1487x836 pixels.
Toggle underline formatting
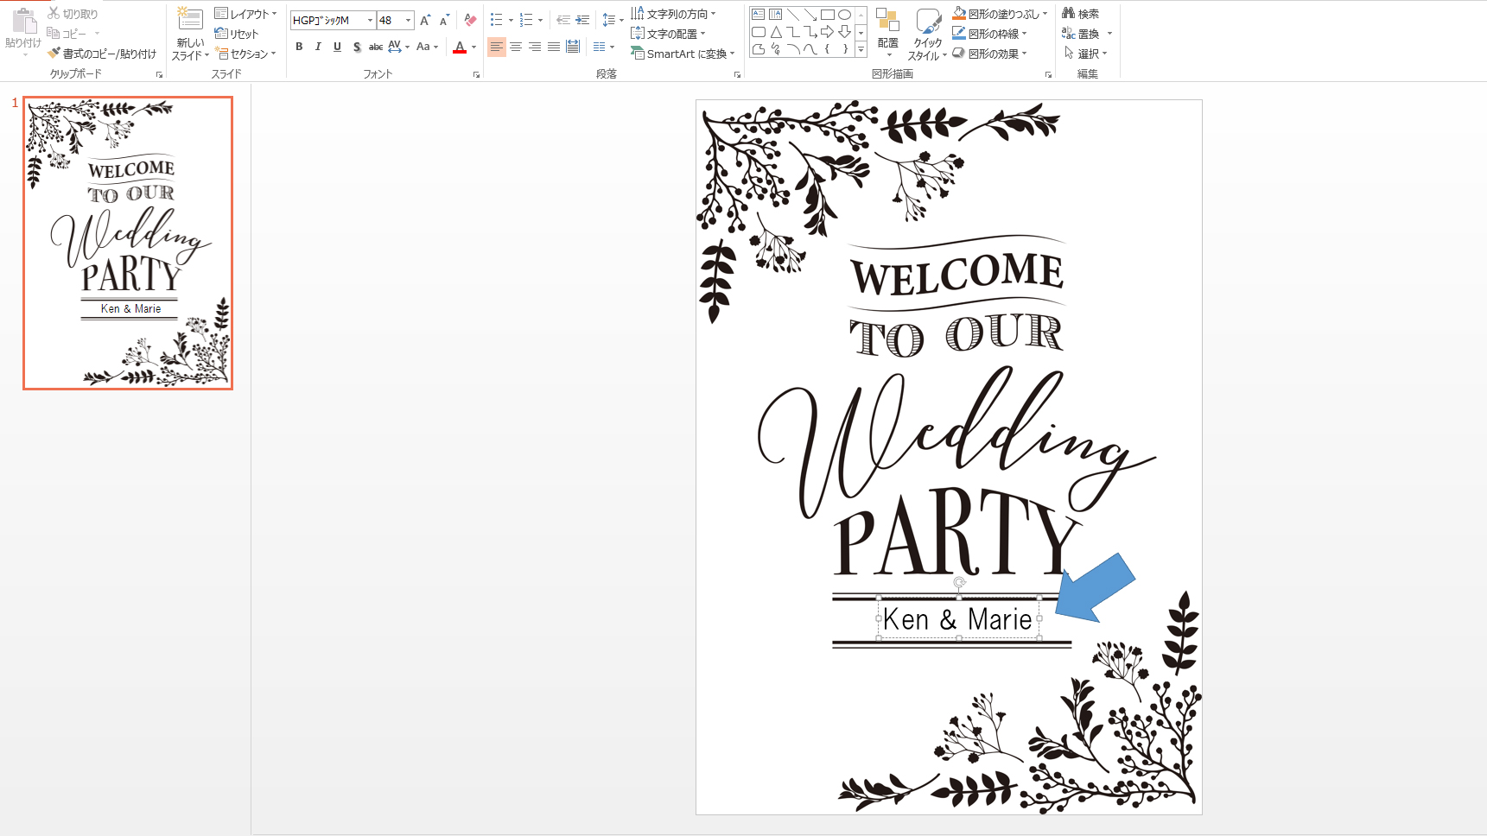pyautogui.click(x=337, y=47)
